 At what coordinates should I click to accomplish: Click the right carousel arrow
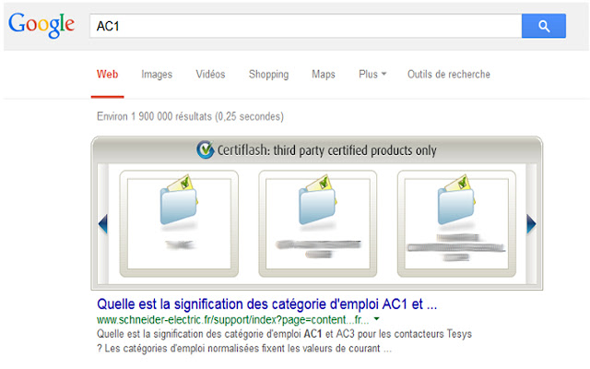(531, 224)
